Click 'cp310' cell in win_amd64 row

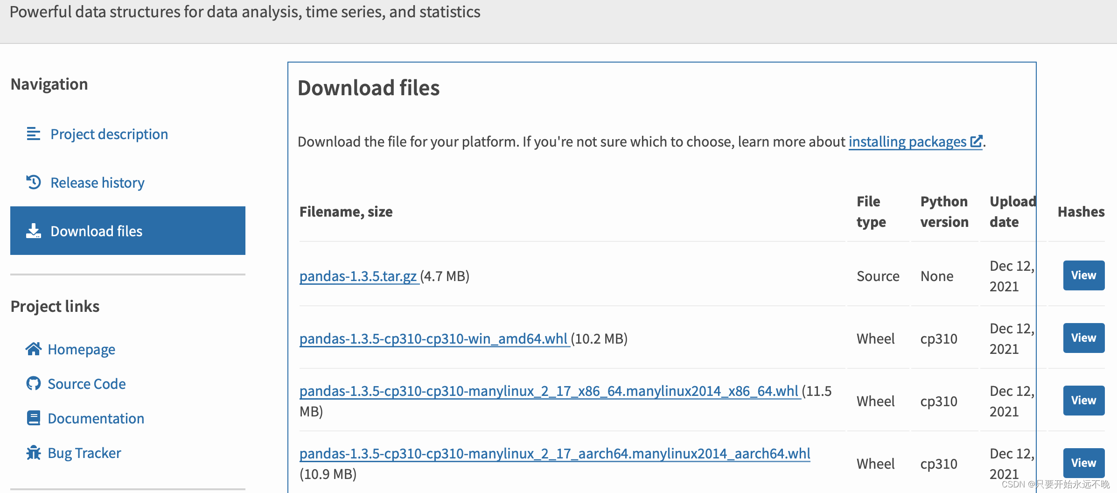click(939, 338)
